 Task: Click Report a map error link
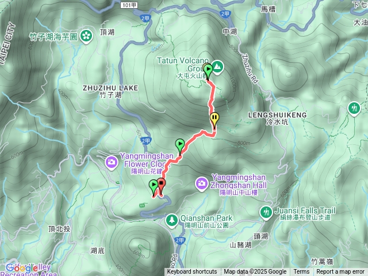click(340, 272)
